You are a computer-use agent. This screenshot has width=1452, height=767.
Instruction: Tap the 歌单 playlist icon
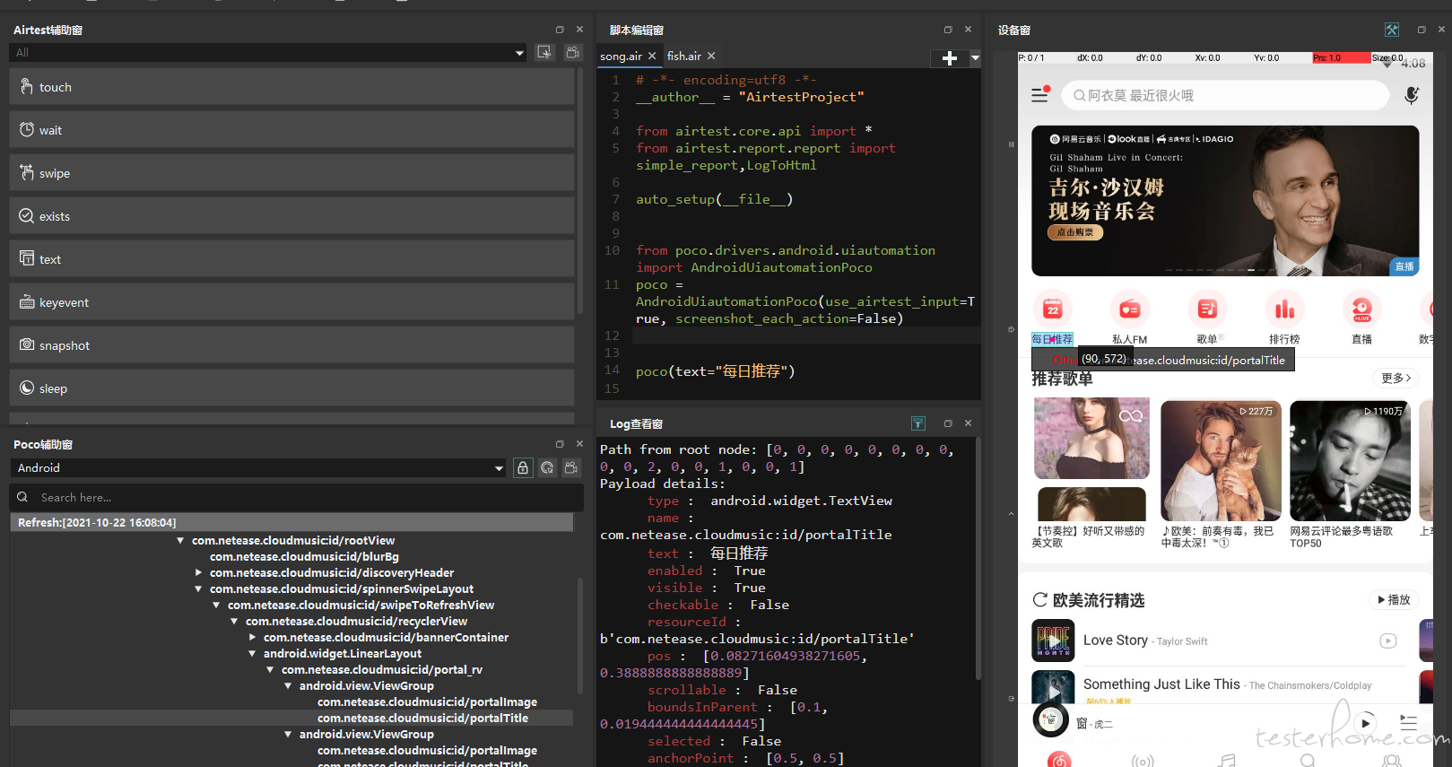click(x=1207, y=309)
